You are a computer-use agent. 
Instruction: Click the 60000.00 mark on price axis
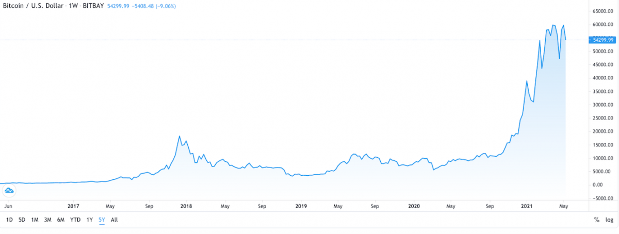pos(603,25)
